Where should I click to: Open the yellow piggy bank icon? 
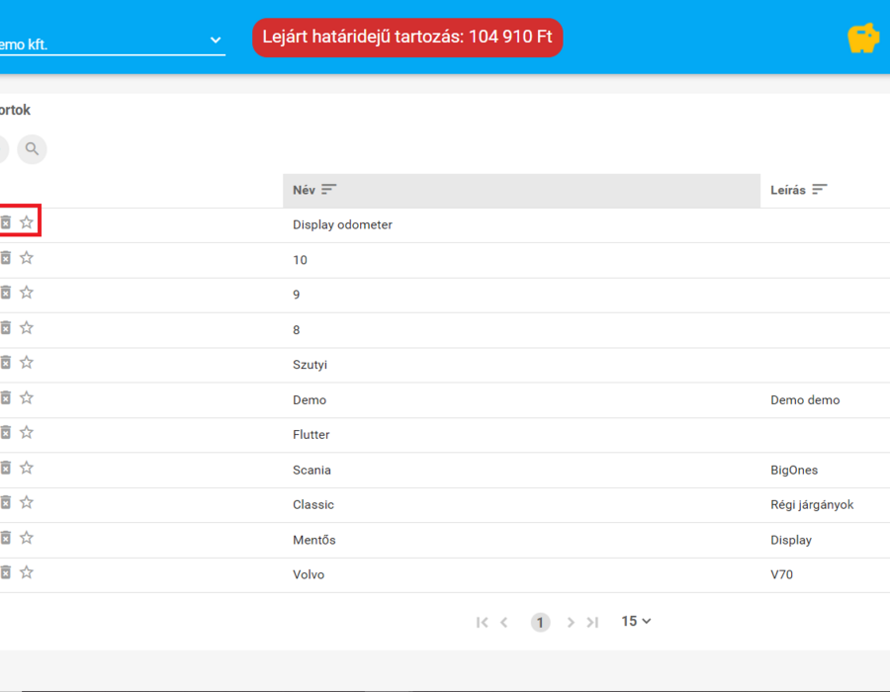tap(862, 38)
